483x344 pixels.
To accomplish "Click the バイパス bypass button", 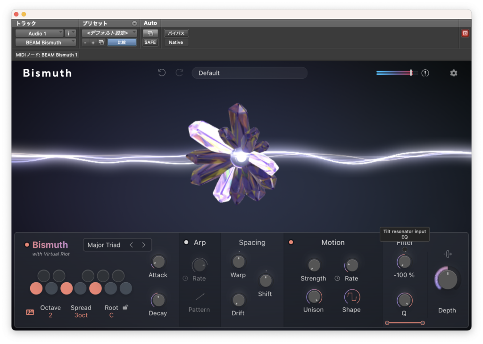I will (176, 33).
